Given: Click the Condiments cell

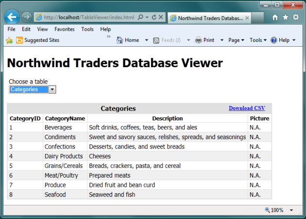Looking at the screenshot, I should [x=65, y=137].
